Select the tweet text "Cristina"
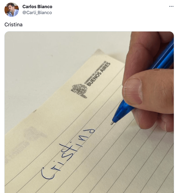The width and height of the screenshot is (179, 193). pyautogui.click(x=13, y=25)
